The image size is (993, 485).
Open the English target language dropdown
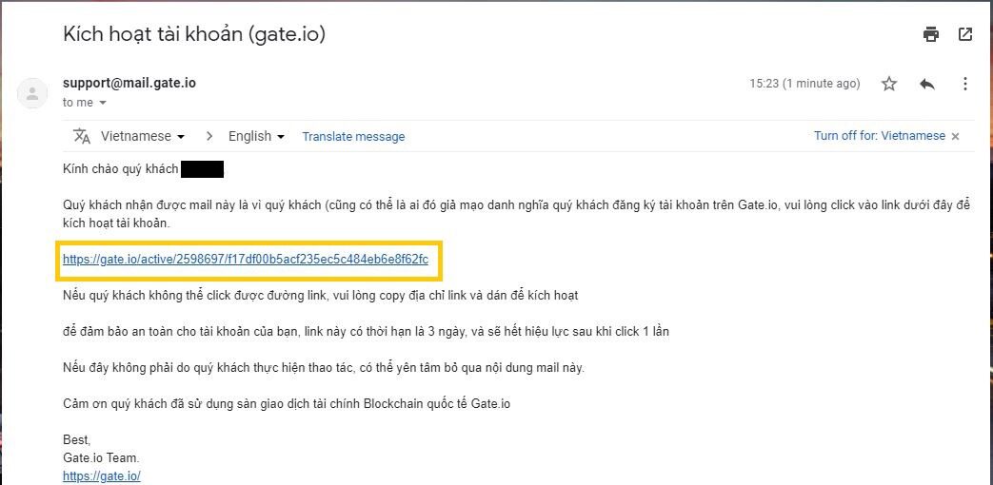point(256,136)
